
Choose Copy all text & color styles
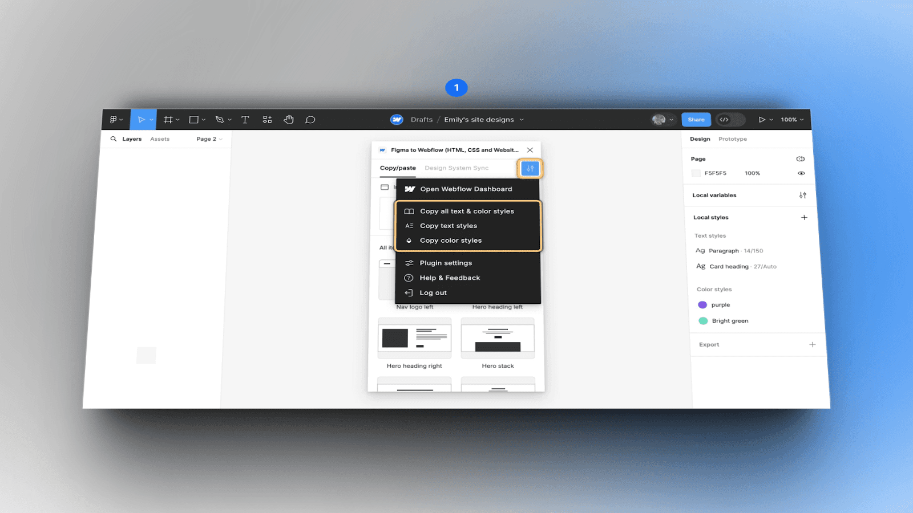click(x=468, y=211)
